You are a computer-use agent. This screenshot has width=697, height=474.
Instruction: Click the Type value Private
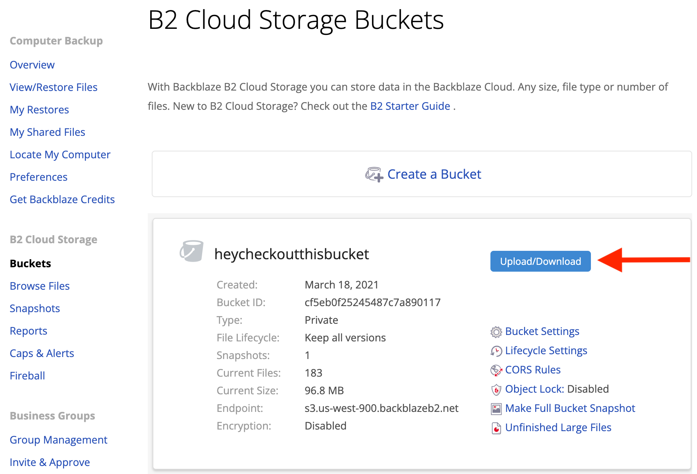click(x=321, y=320)
